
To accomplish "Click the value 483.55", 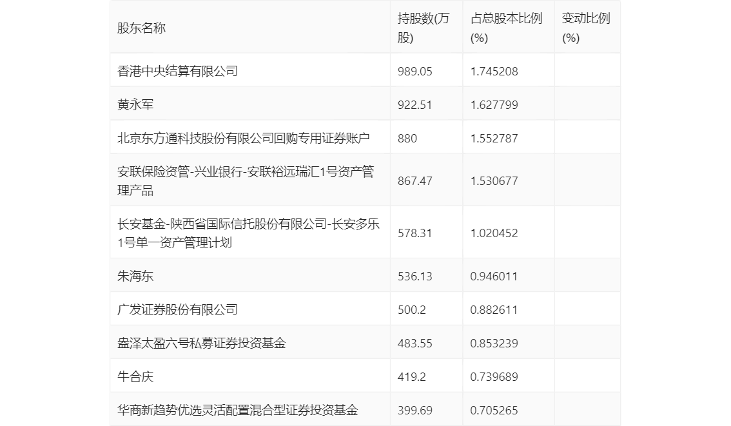I will 415,344.
